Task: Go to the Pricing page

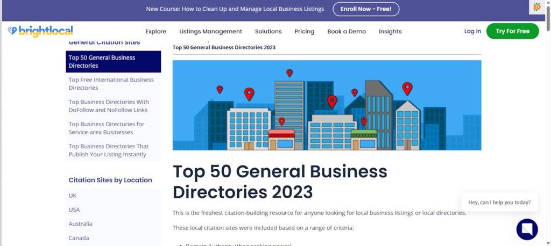Action: pos(305,31)
